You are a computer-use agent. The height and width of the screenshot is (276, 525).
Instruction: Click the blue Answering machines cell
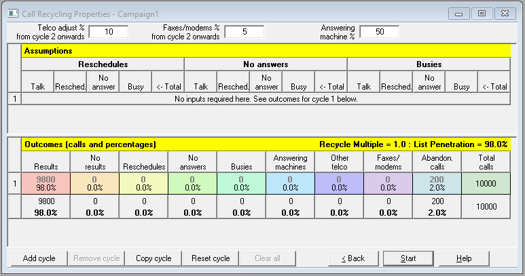(290, 183)
